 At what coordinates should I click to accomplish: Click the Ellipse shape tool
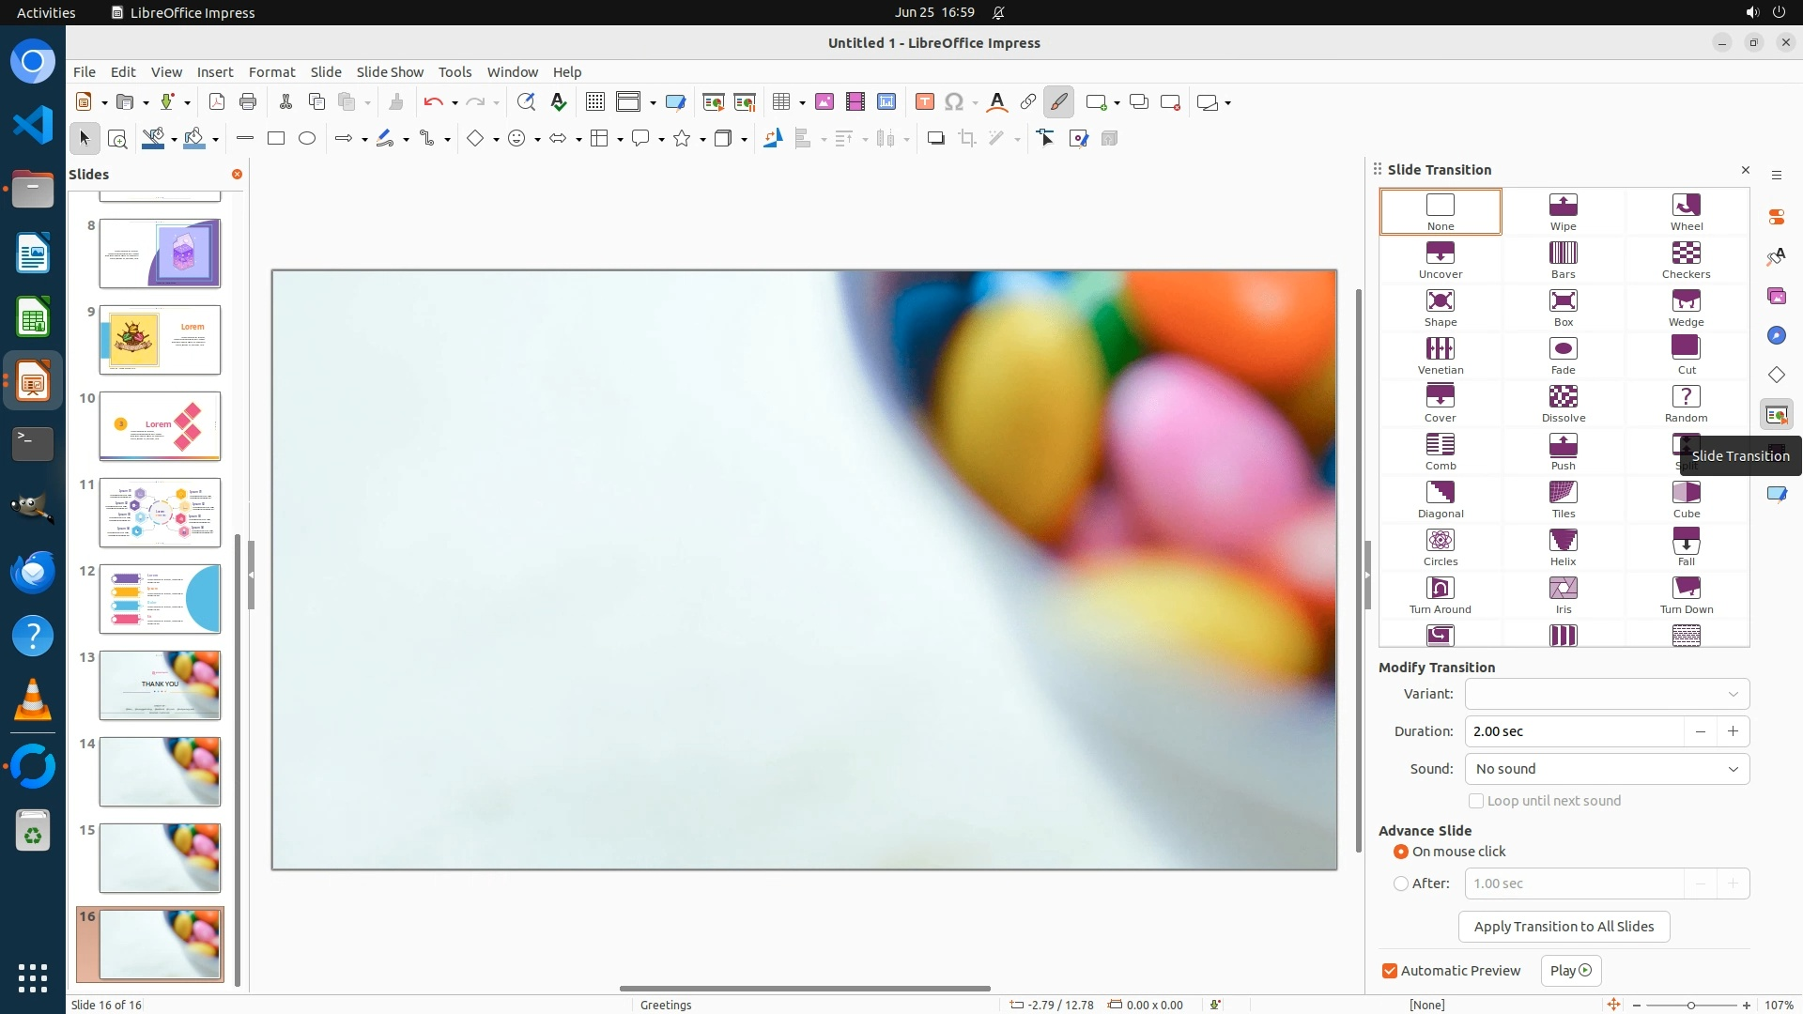(x=307, y=138)
